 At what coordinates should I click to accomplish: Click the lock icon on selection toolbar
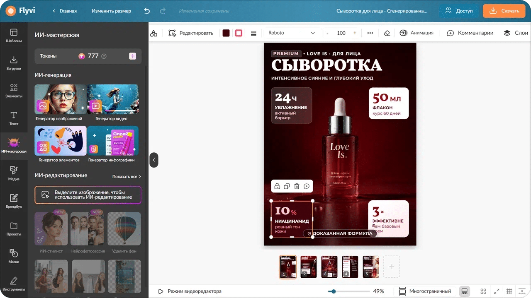[277, 186]
